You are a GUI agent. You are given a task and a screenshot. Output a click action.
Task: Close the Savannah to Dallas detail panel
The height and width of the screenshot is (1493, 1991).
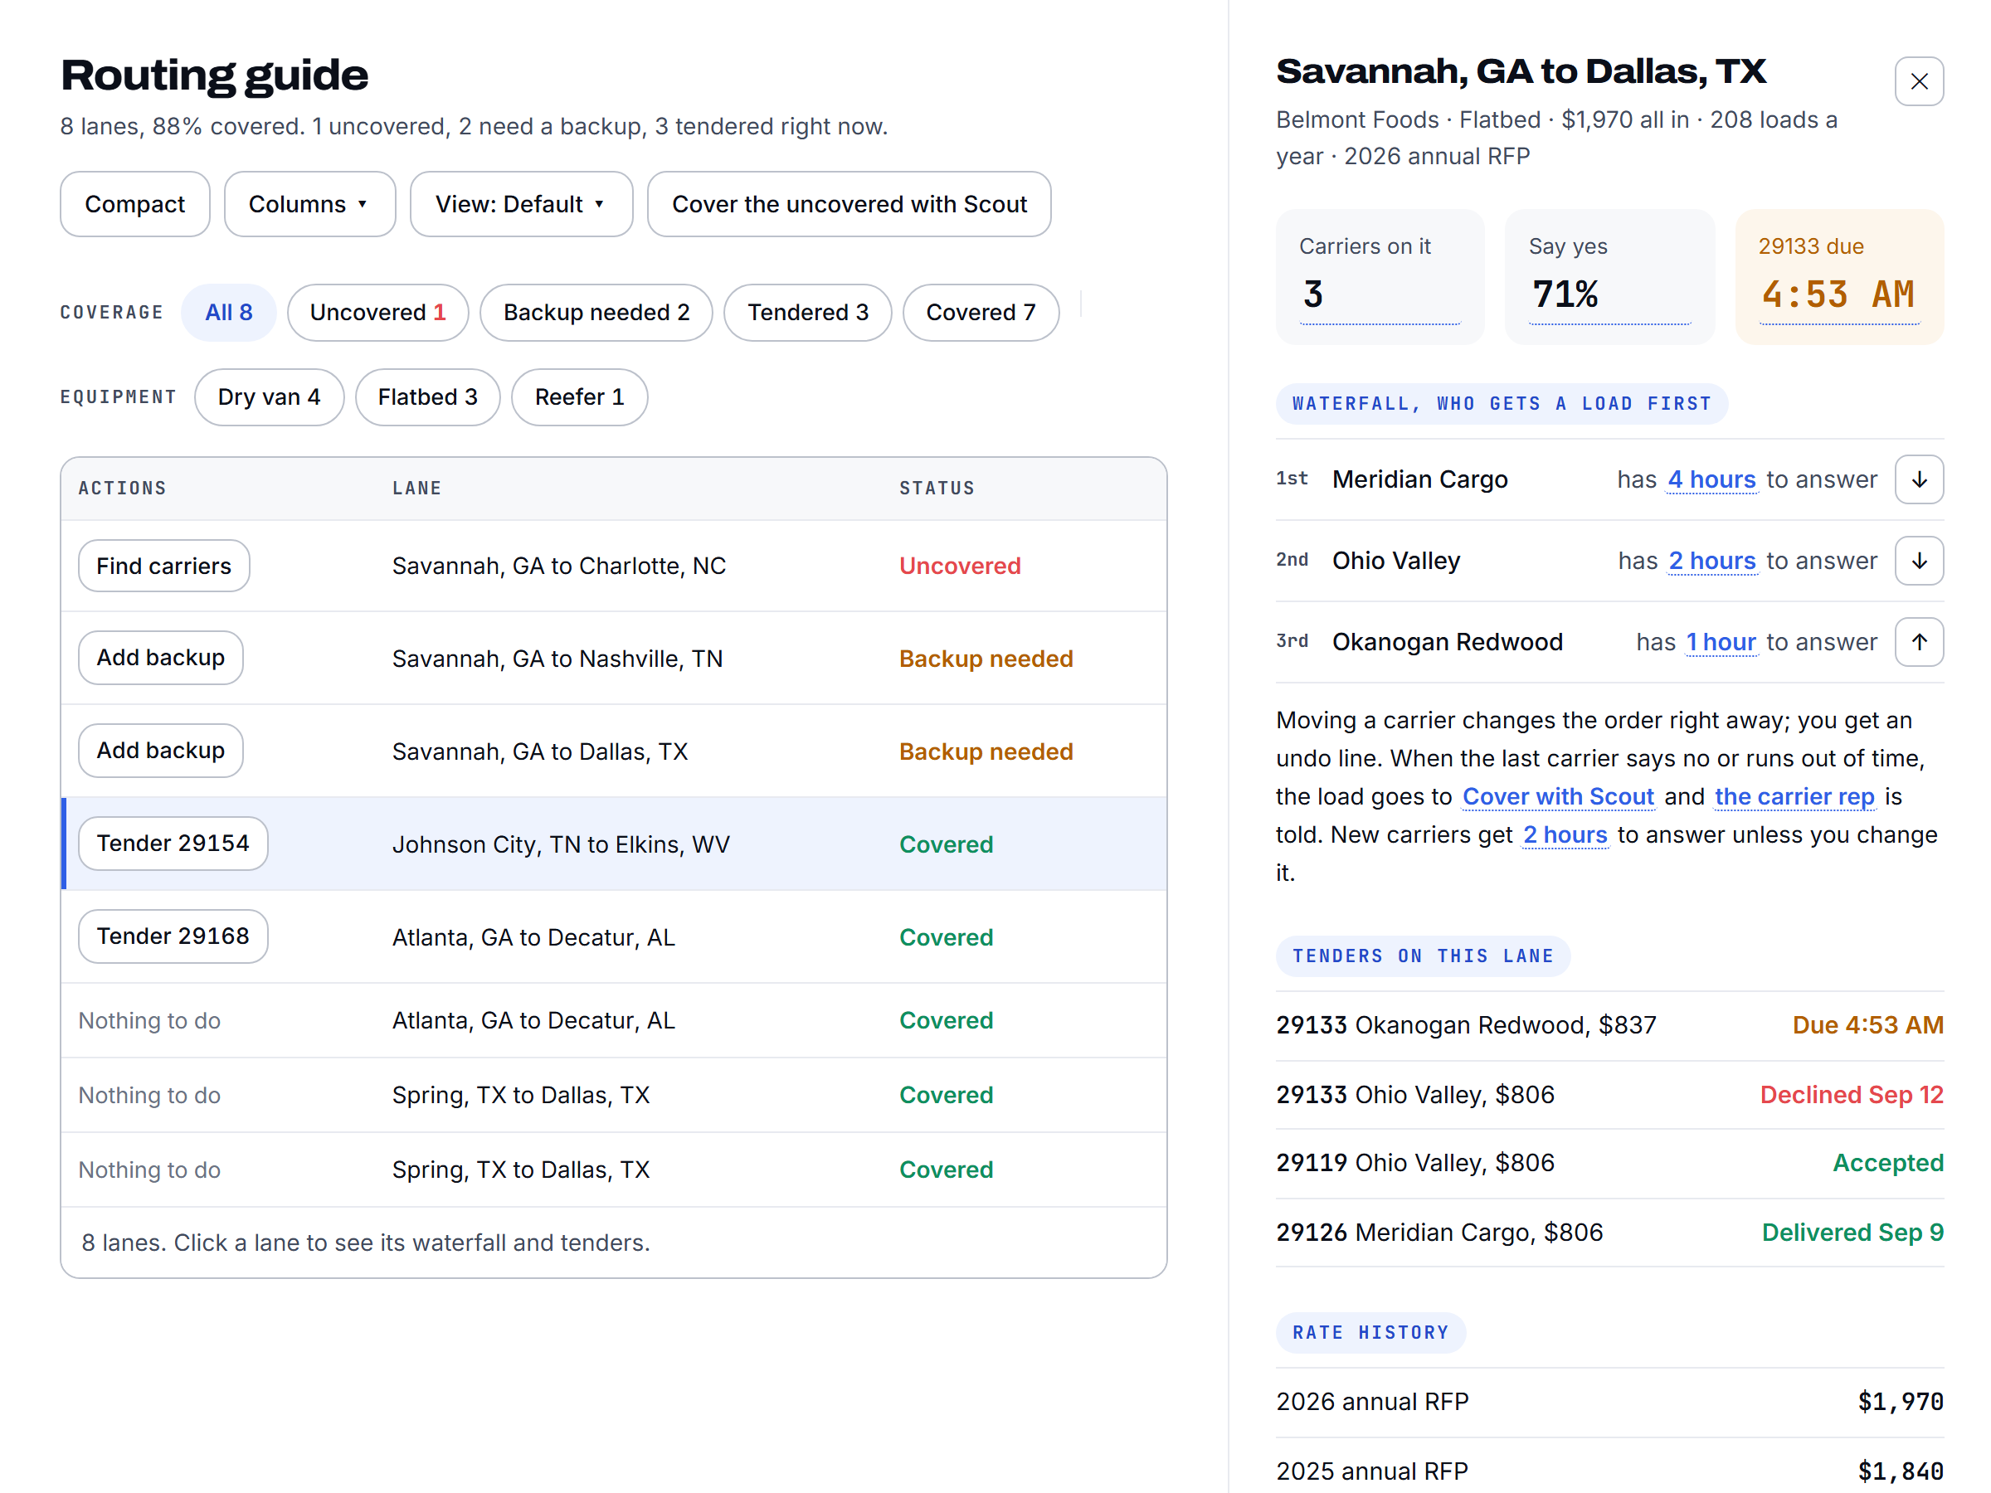pyautogui.click(x=1918, y=81)
